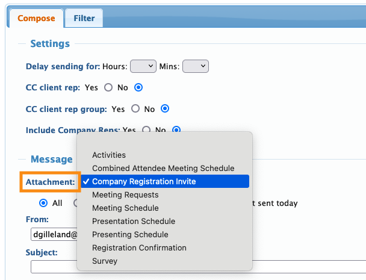Screen dimensions: 366x280
Task: Select Presenting Schedule attachment option
Action: 130,235
